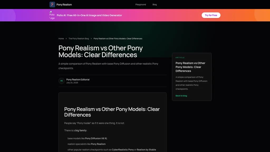Click the Back to blog link
270x152 pixels.
181,96
